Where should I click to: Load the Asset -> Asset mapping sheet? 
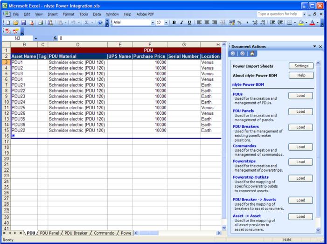tap(300, 216)
